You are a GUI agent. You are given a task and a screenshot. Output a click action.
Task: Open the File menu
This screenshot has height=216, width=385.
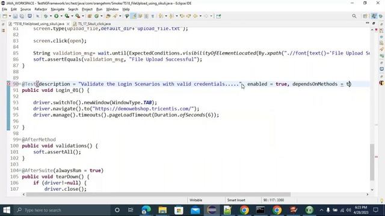tap(4, 10)
